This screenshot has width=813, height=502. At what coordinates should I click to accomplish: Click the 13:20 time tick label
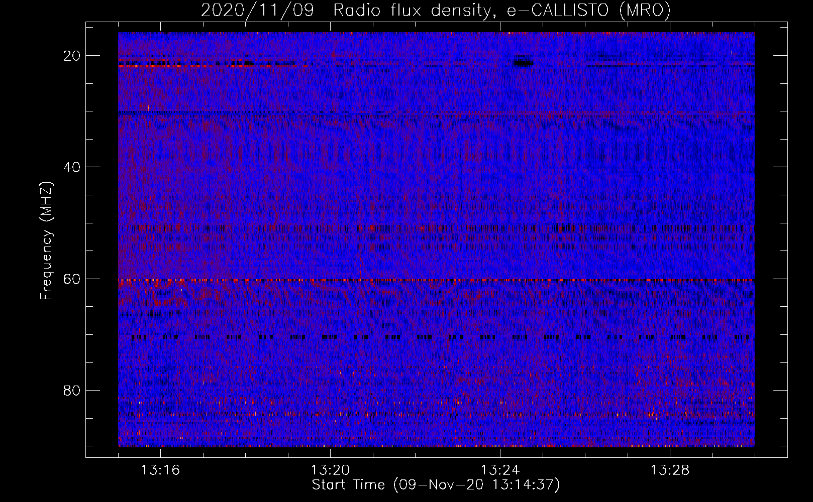click(330, 470)
